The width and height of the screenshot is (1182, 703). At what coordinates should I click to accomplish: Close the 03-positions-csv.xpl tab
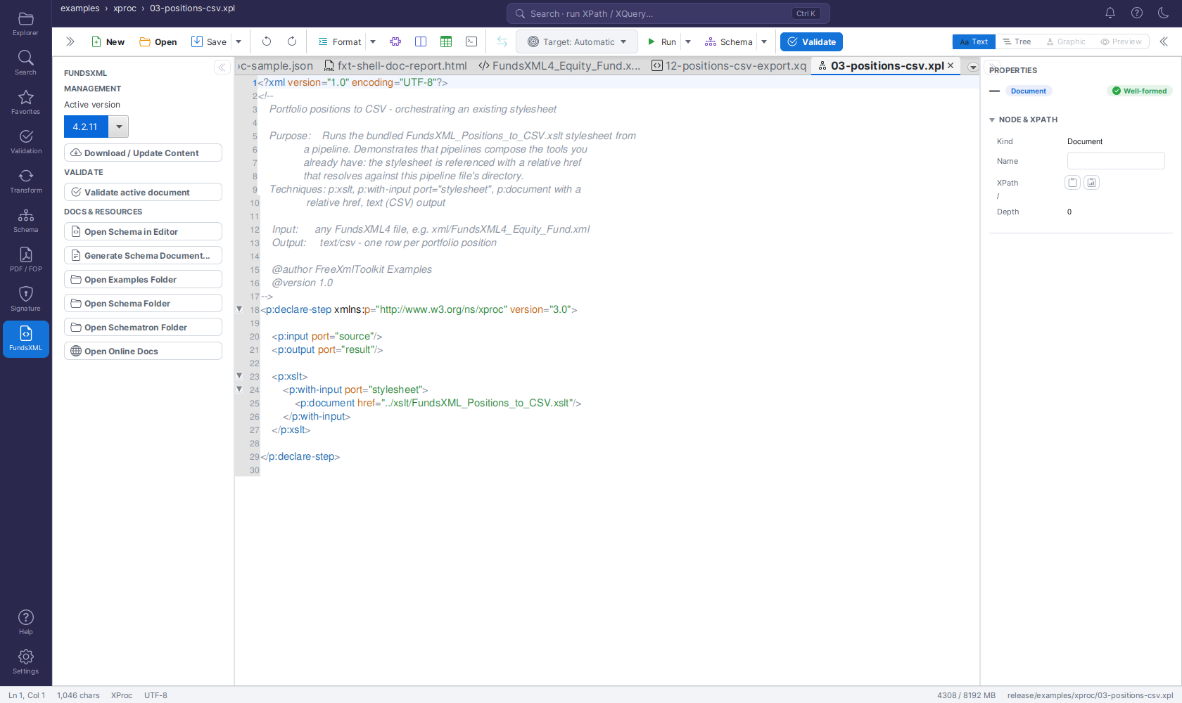[x=951, y=65]
